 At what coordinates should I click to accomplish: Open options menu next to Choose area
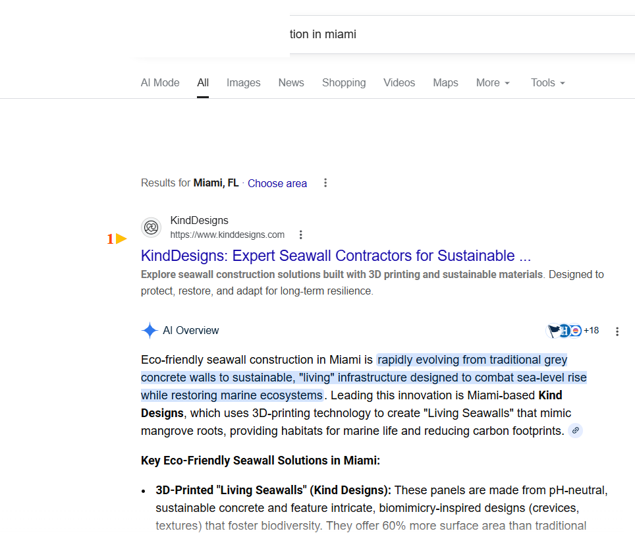click(x=325, y=183)
